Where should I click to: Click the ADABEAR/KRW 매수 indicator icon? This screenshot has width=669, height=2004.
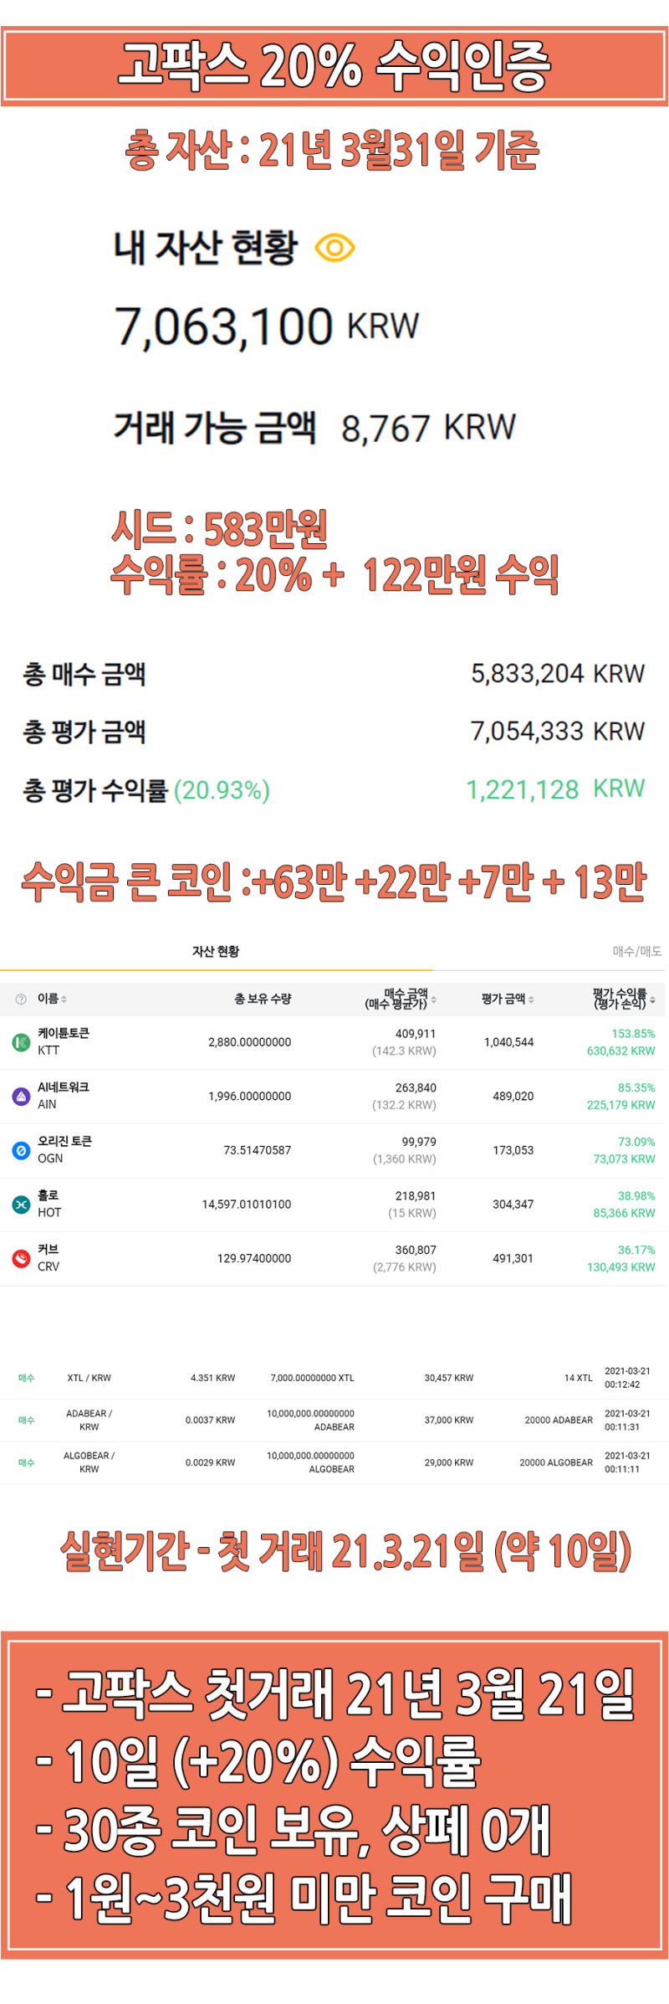pyautogui.click(x=25, y=1420)
